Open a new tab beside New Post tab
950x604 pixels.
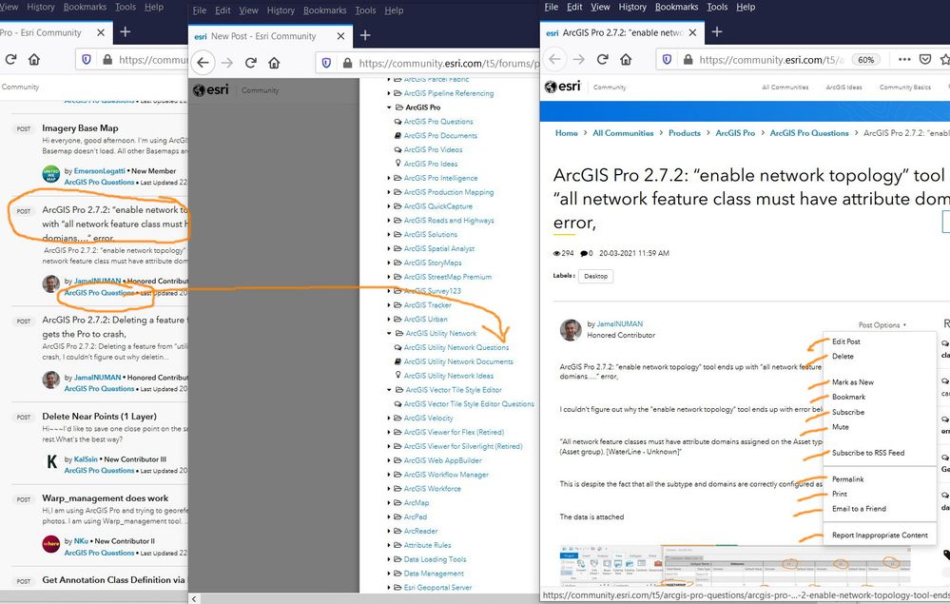tap(365, 35)
